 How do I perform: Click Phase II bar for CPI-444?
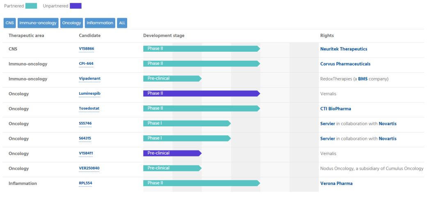(201, 64)
